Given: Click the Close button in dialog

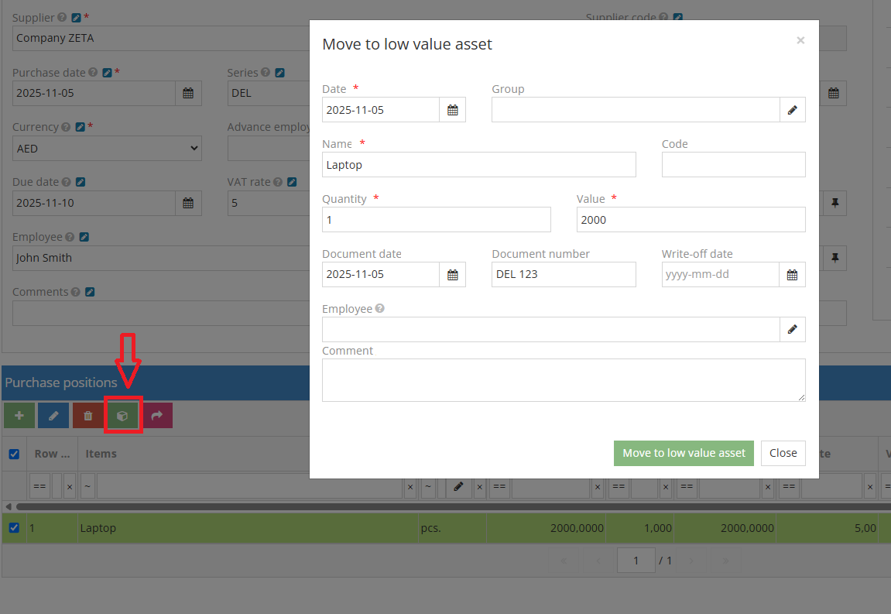Looking at the screenshot, I should click(783, 453).
